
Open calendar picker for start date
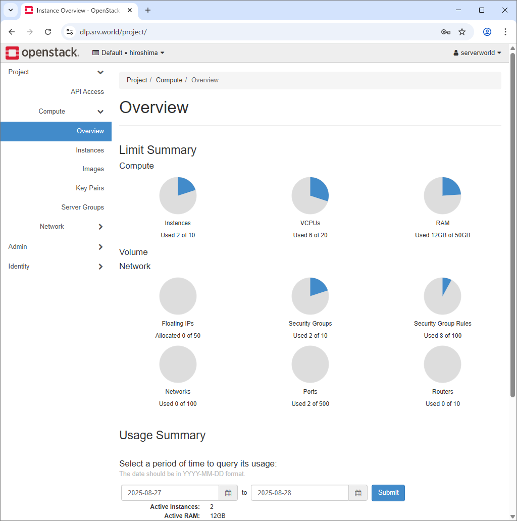[228, 493]
